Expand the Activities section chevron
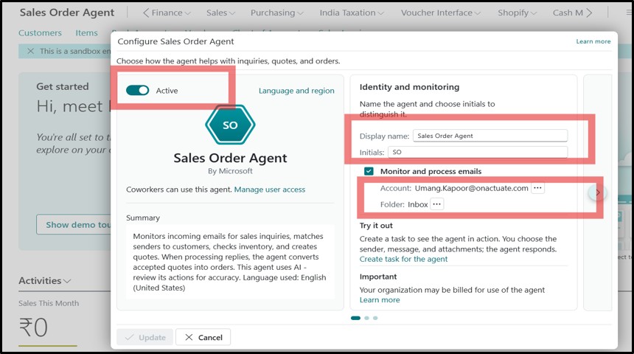The height and width of the screenshot is (354, 634). pyautogui.click(x=67, y=281)
